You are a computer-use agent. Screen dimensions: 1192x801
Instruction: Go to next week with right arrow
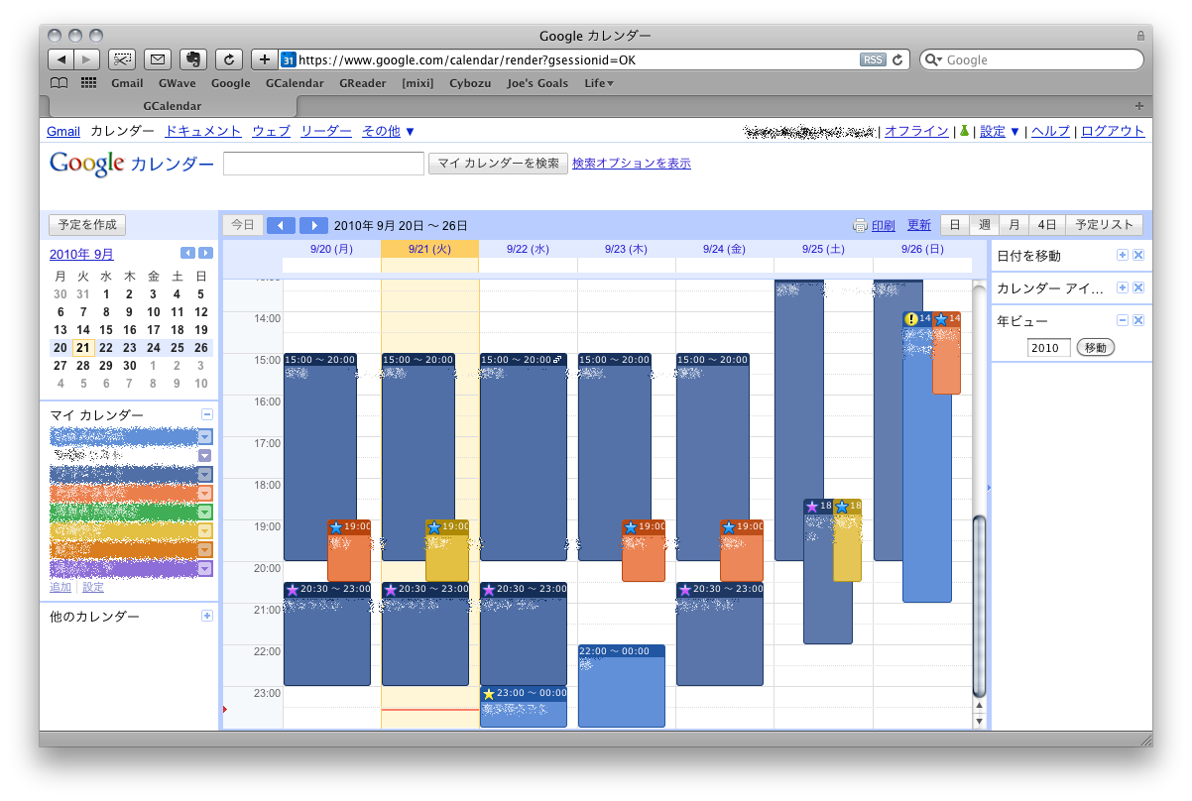point(313,225)
